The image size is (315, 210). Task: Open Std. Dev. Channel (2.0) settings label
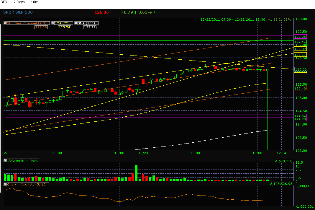[x=28, y=23]
